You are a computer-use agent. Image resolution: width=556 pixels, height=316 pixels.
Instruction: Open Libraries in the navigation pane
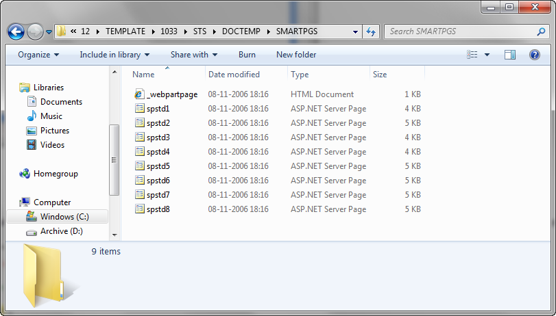49,88
